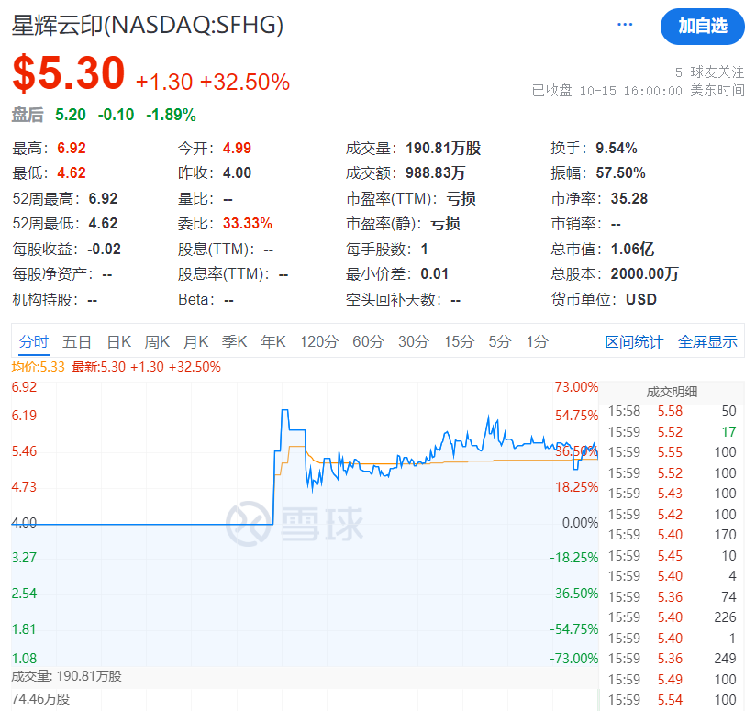
Task: View the 季K quarterly chart
Action: (234, 340)
